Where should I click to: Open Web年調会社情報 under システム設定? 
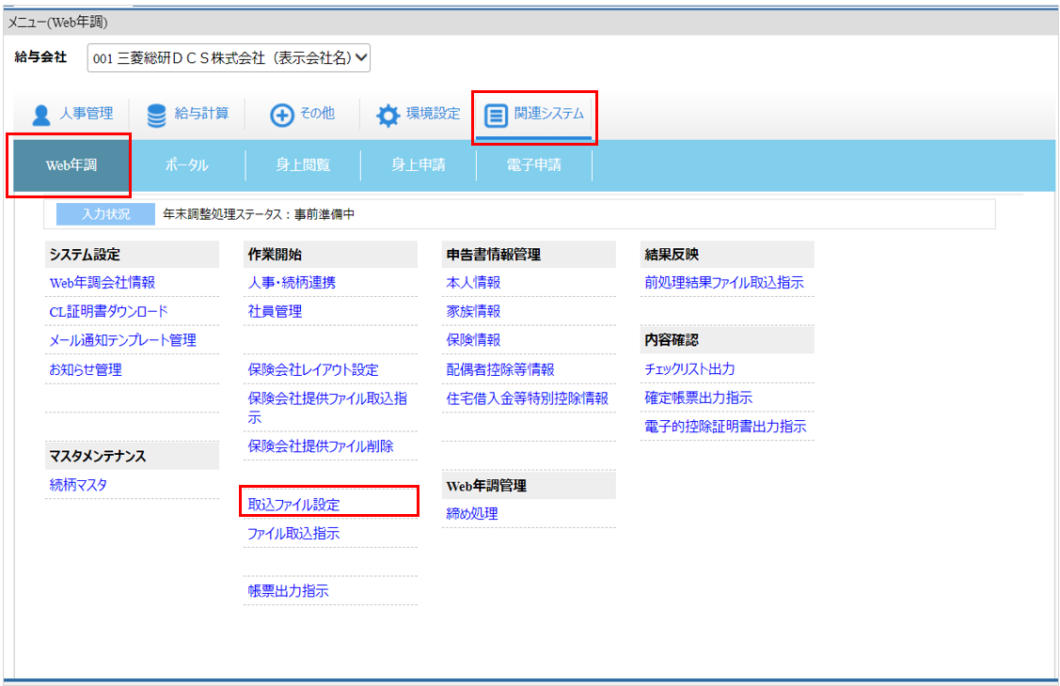[x=103, y=283]
